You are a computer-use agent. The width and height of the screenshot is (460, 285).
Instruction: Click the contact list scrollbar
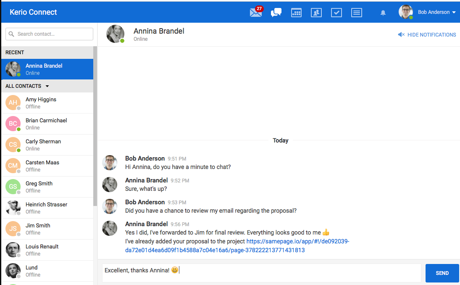coord(95,126)
